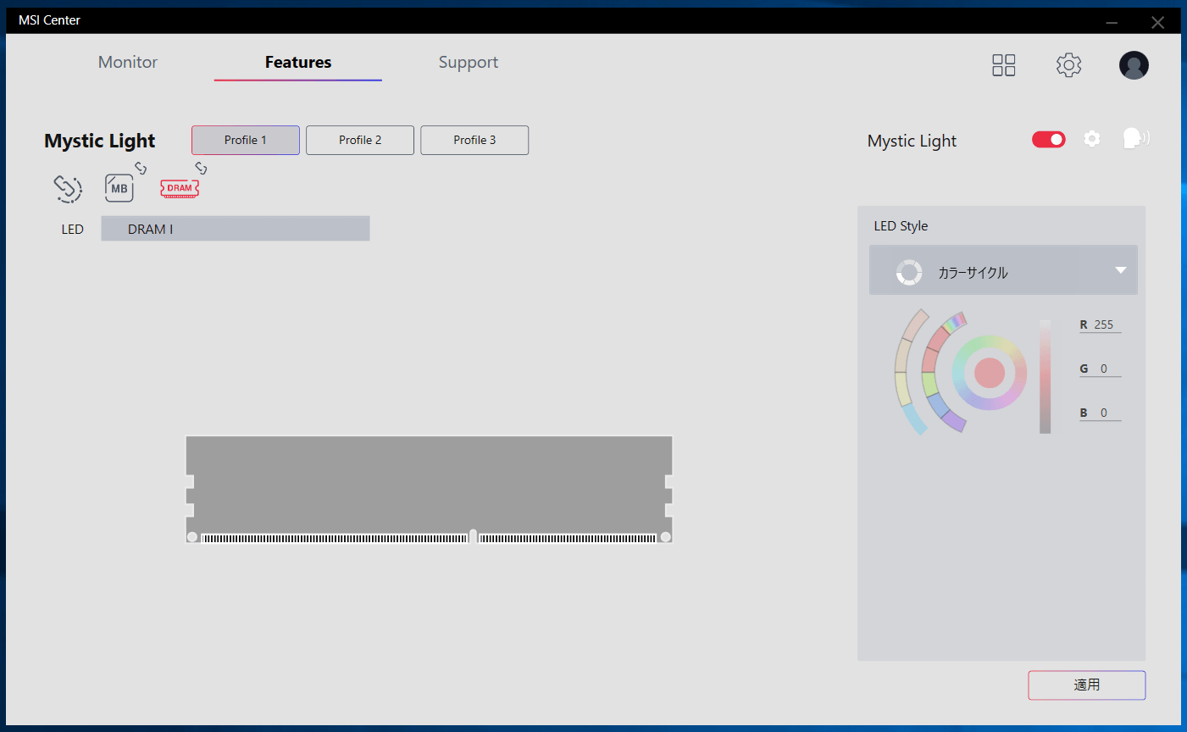Switch to the Features tab
1187x732 pixels.
298,62
